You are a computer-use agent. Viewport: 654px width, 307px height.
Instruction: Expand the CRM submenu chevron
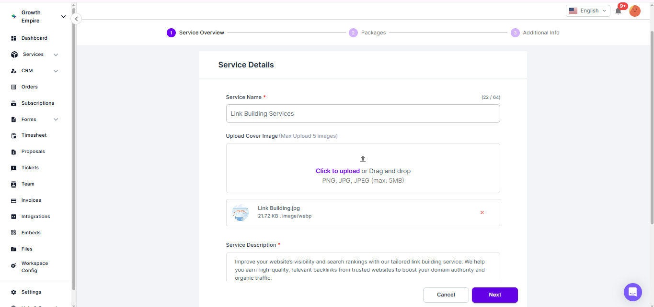point(56,71)
